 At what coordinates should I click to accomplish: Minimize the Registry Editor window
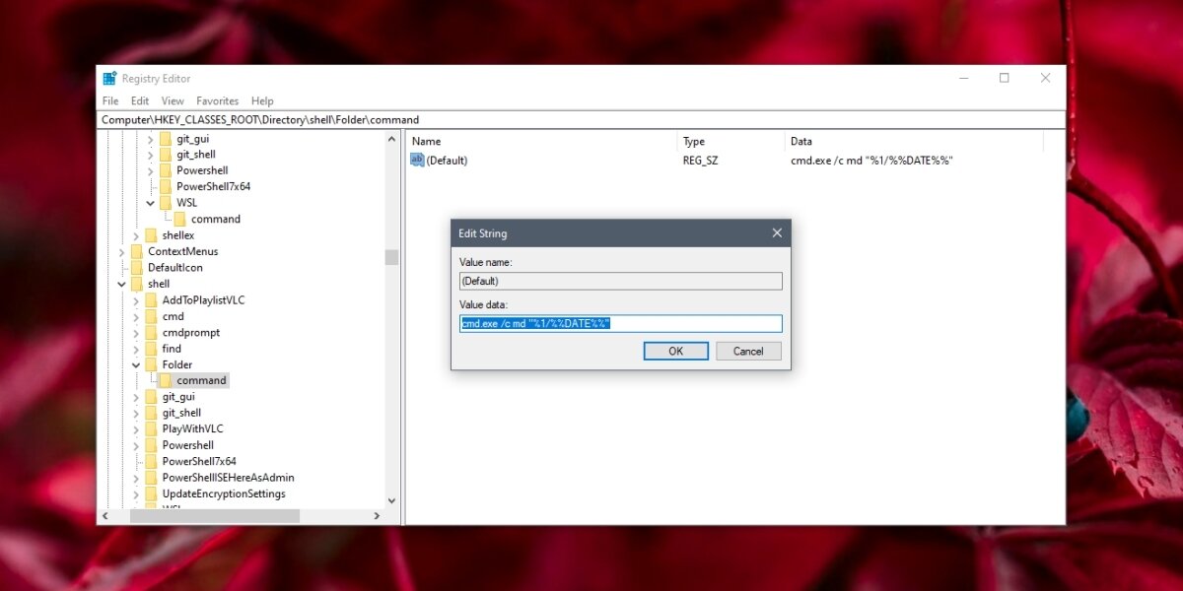962,79
